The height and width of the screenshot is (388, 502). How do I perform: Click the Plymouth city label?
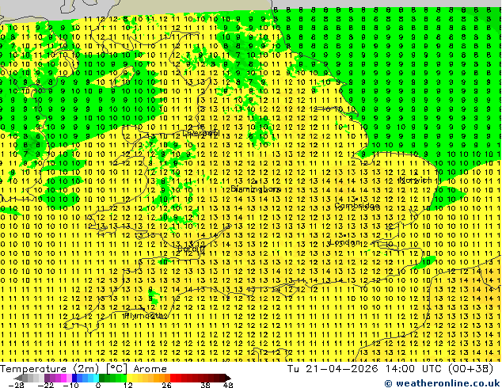coord(146,316)
